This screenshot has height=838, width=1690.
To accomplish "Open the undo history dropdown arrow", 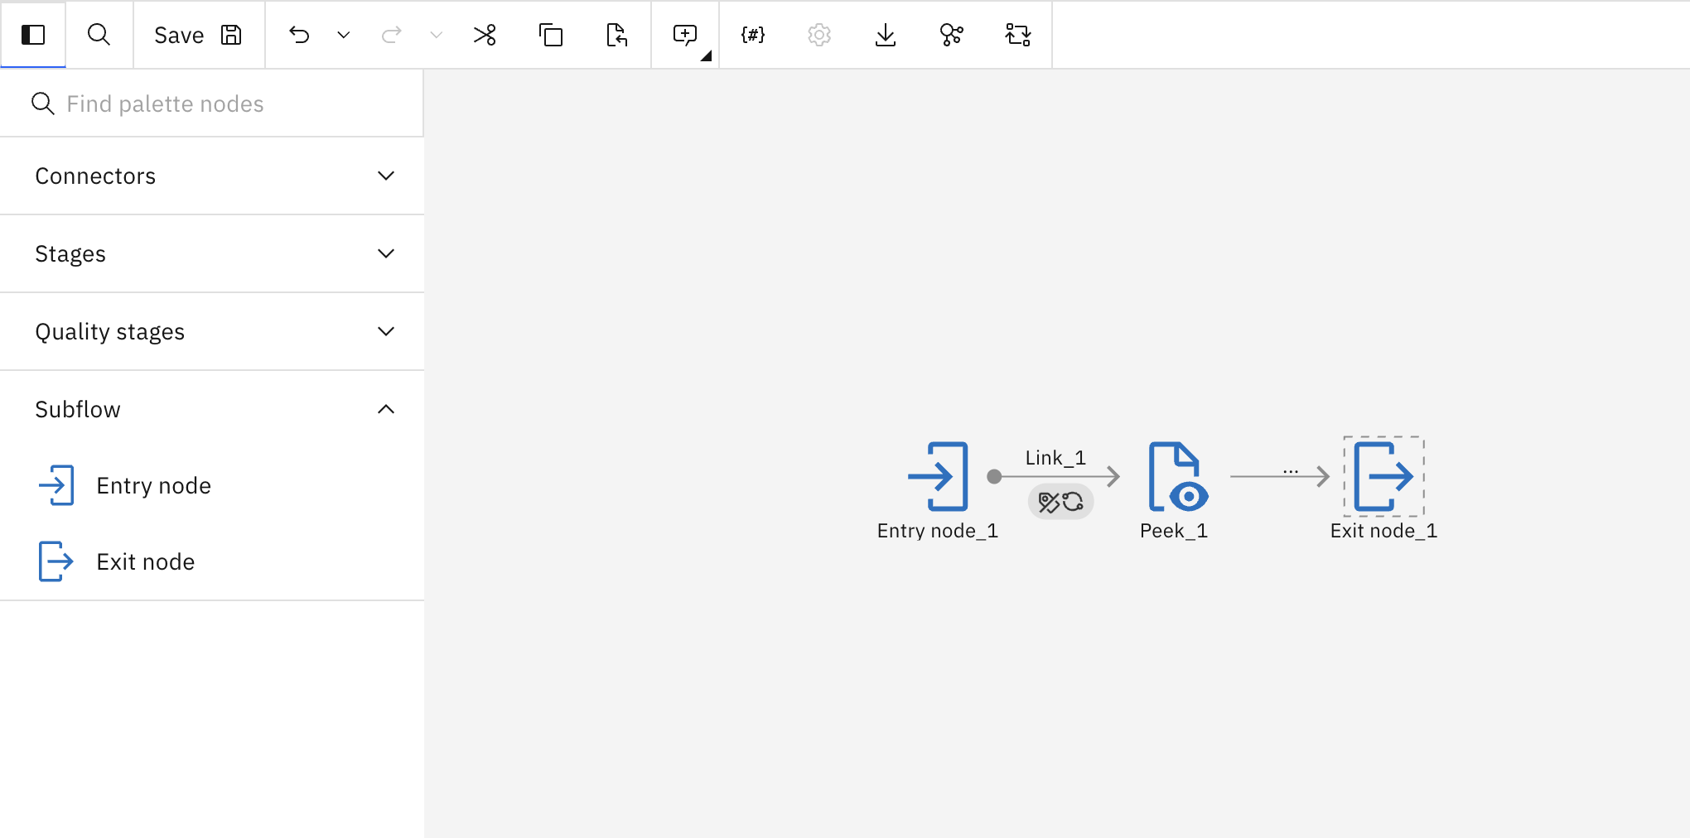I will [344, 35].
